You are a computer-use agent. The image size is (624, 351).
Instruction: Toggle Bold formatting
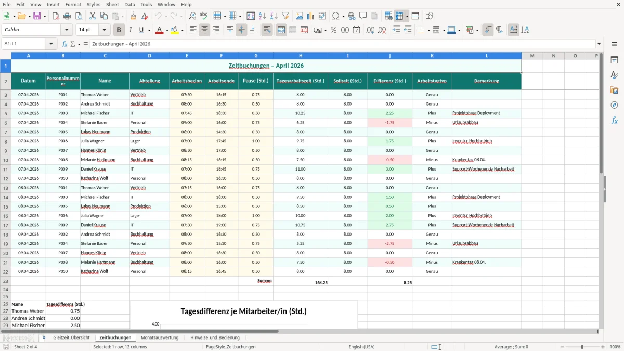119,30
